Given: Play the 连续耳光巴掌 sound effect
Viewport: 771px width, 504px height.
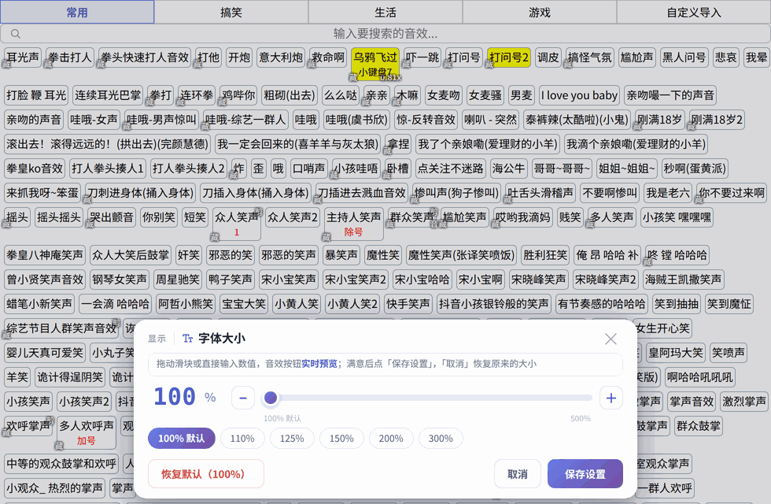Looking at the screenshot, I should click(108, 95).
